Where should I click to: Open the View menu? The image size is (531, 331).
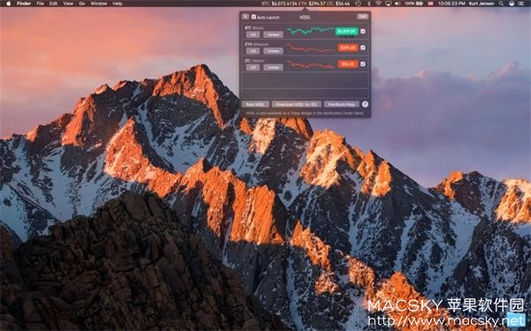68,4
